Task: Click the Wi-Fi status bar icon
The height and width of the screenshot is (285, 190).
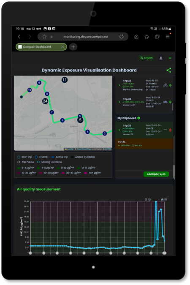Action: coord(152,29)
